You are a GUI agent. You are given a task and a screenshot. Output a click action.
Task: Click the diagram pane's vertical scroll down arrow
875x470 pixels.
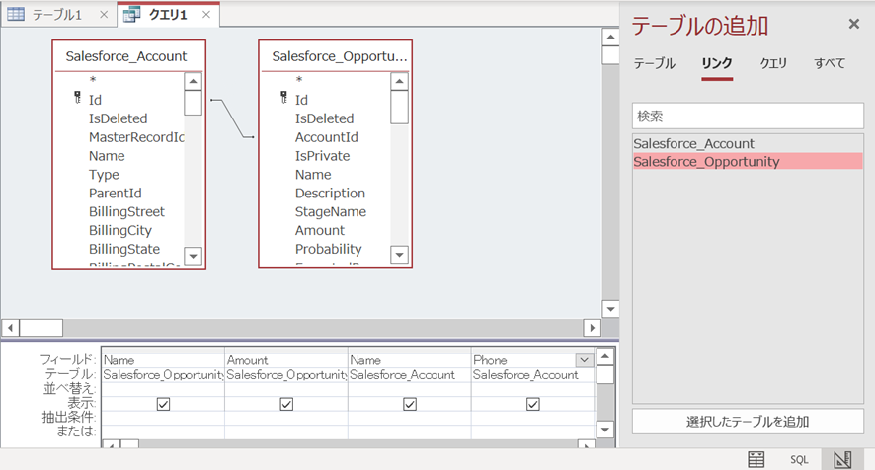(x=610, y=309)
